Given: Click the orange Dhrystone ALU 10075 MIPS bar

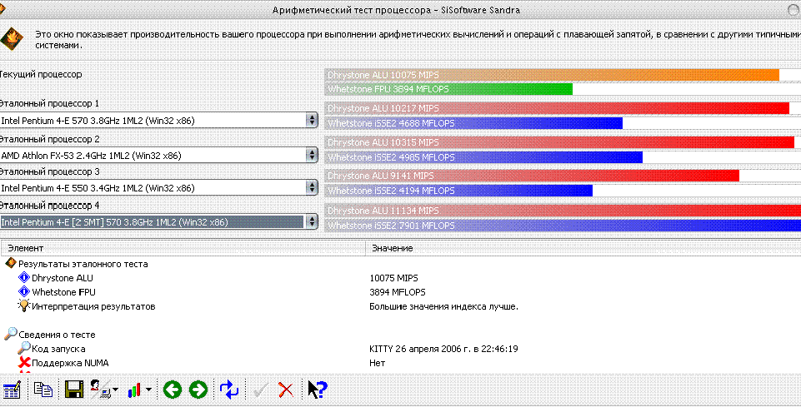Looking at the screenshot, I should (552, 74).
